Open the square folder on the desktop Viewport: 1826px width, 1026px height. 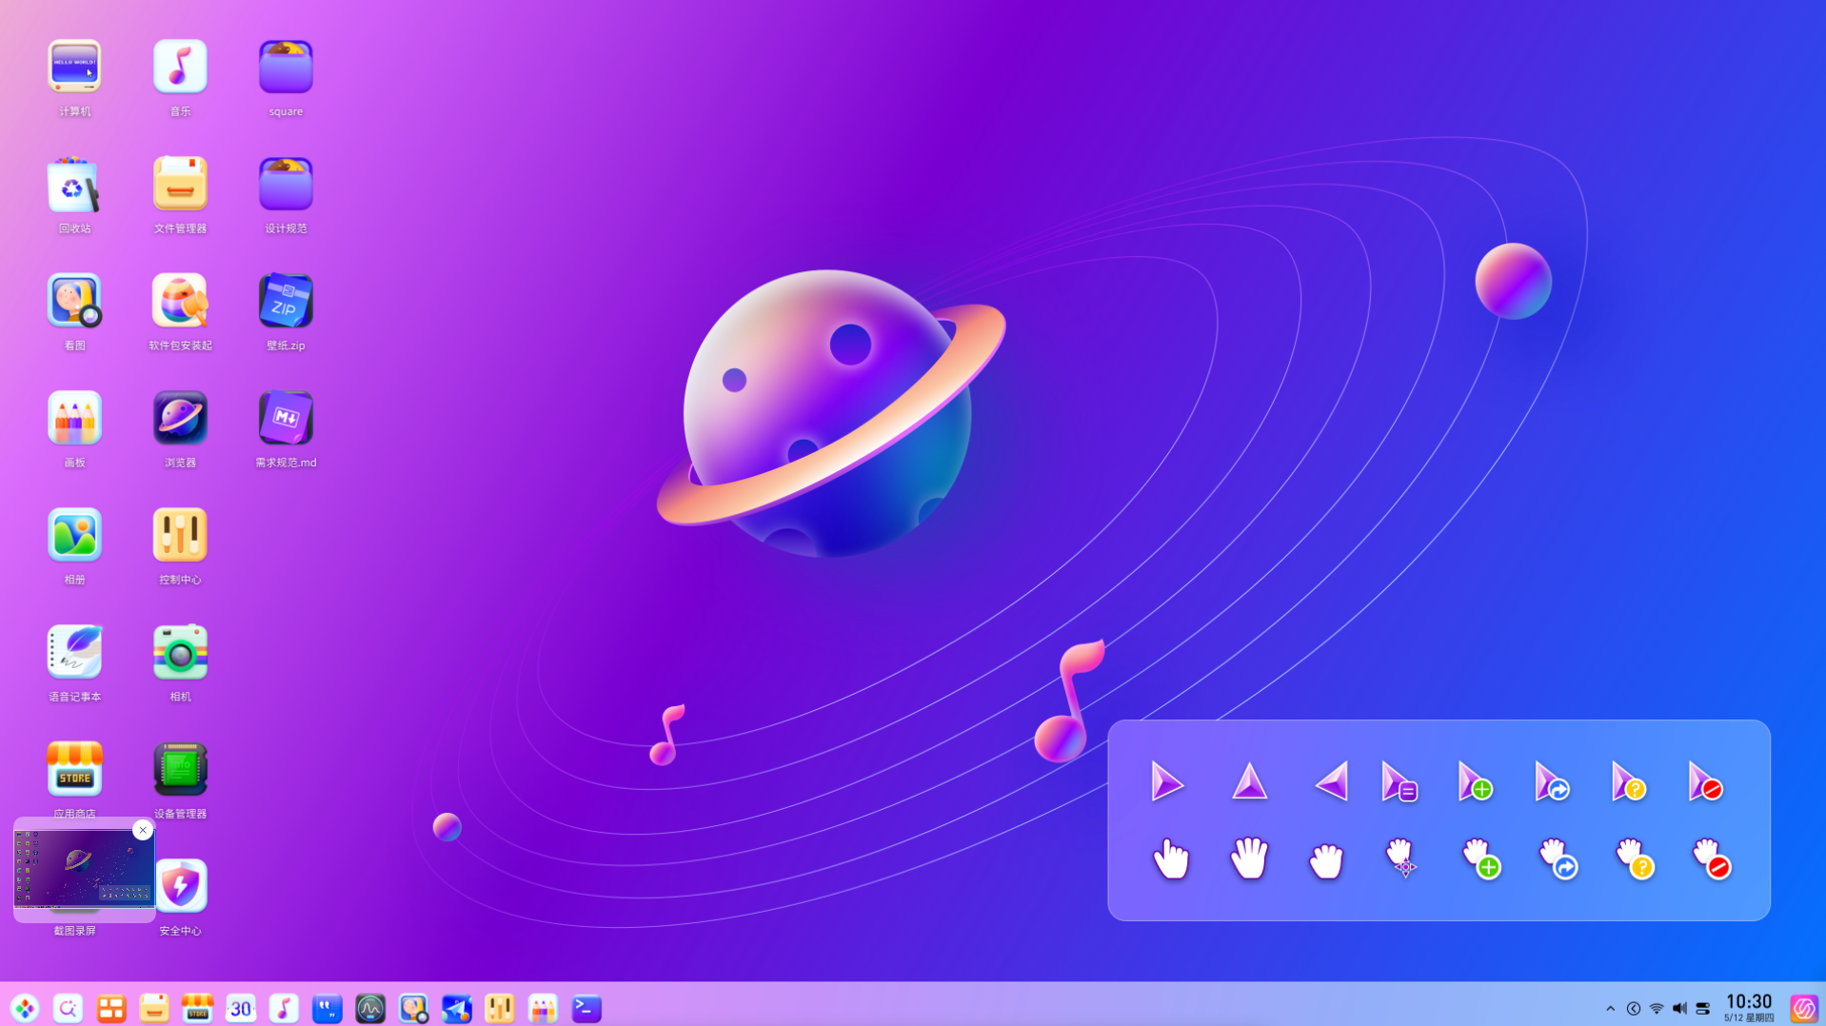(286, 67)
